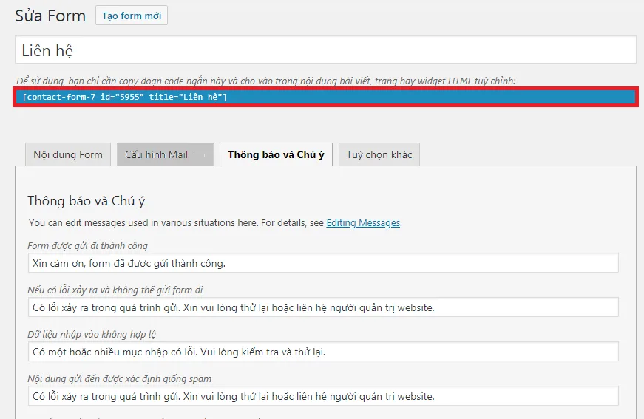Click the "Form được gửi đi thành công" label

tap(88, 245)
